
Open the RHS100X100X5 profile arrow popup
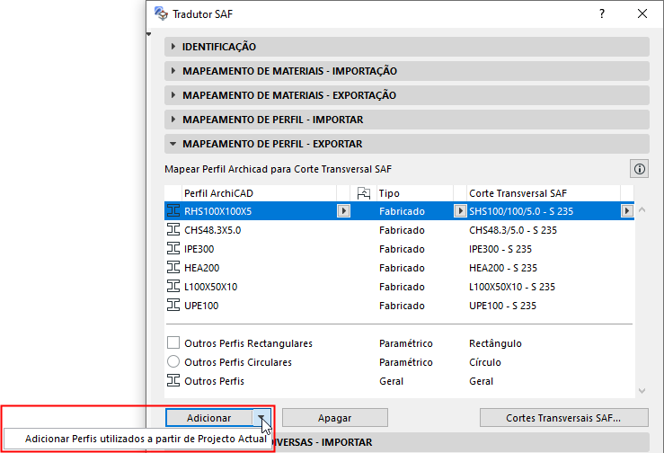coord(343,210)
